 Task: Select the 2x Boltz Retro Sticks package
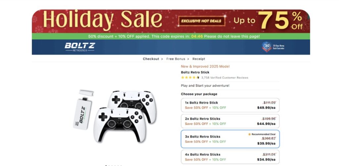pyautogui.click(x=230, y=121)
